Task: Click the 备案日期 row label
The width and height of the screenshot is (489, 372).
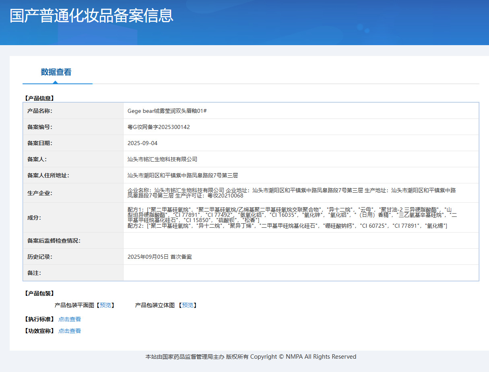Action: [40, 143]
